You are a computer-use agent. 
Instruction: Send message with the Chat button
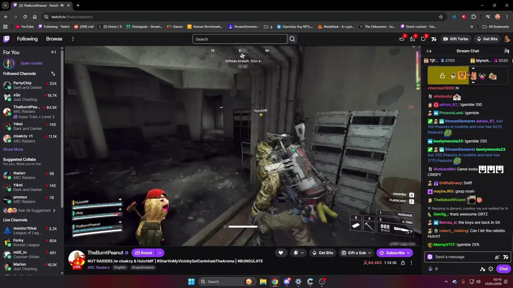[503, 269]
